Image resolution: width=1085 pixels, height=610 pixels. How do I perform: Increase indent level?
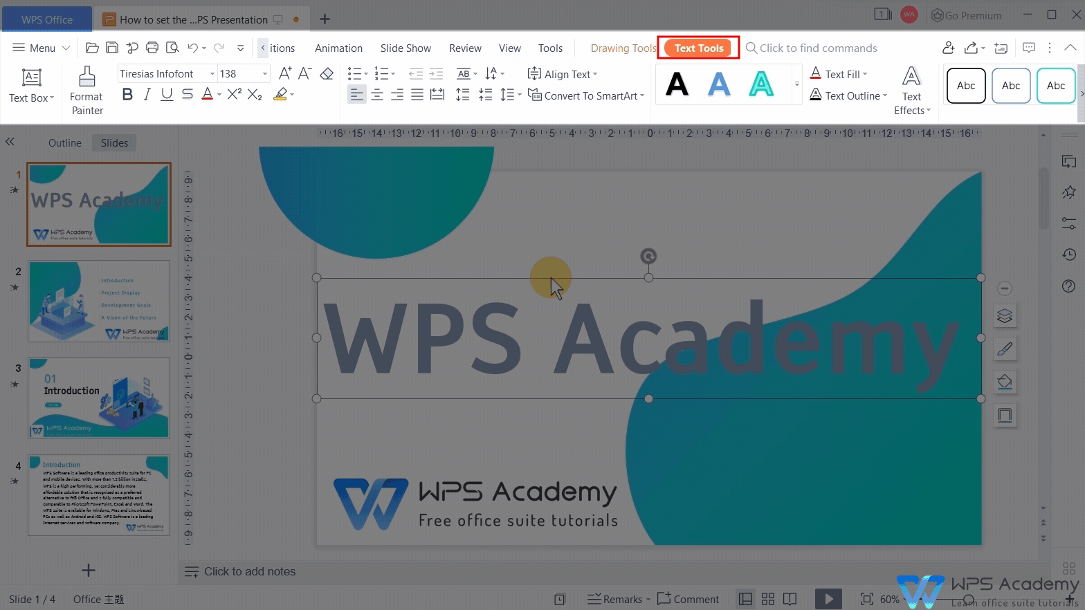pyautogui.click(x=436, y=73)
